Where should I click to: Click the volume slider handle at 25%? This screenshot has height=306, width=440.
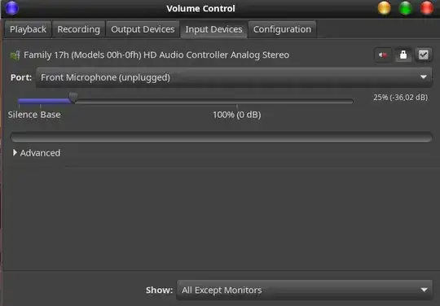click(73, 98)
